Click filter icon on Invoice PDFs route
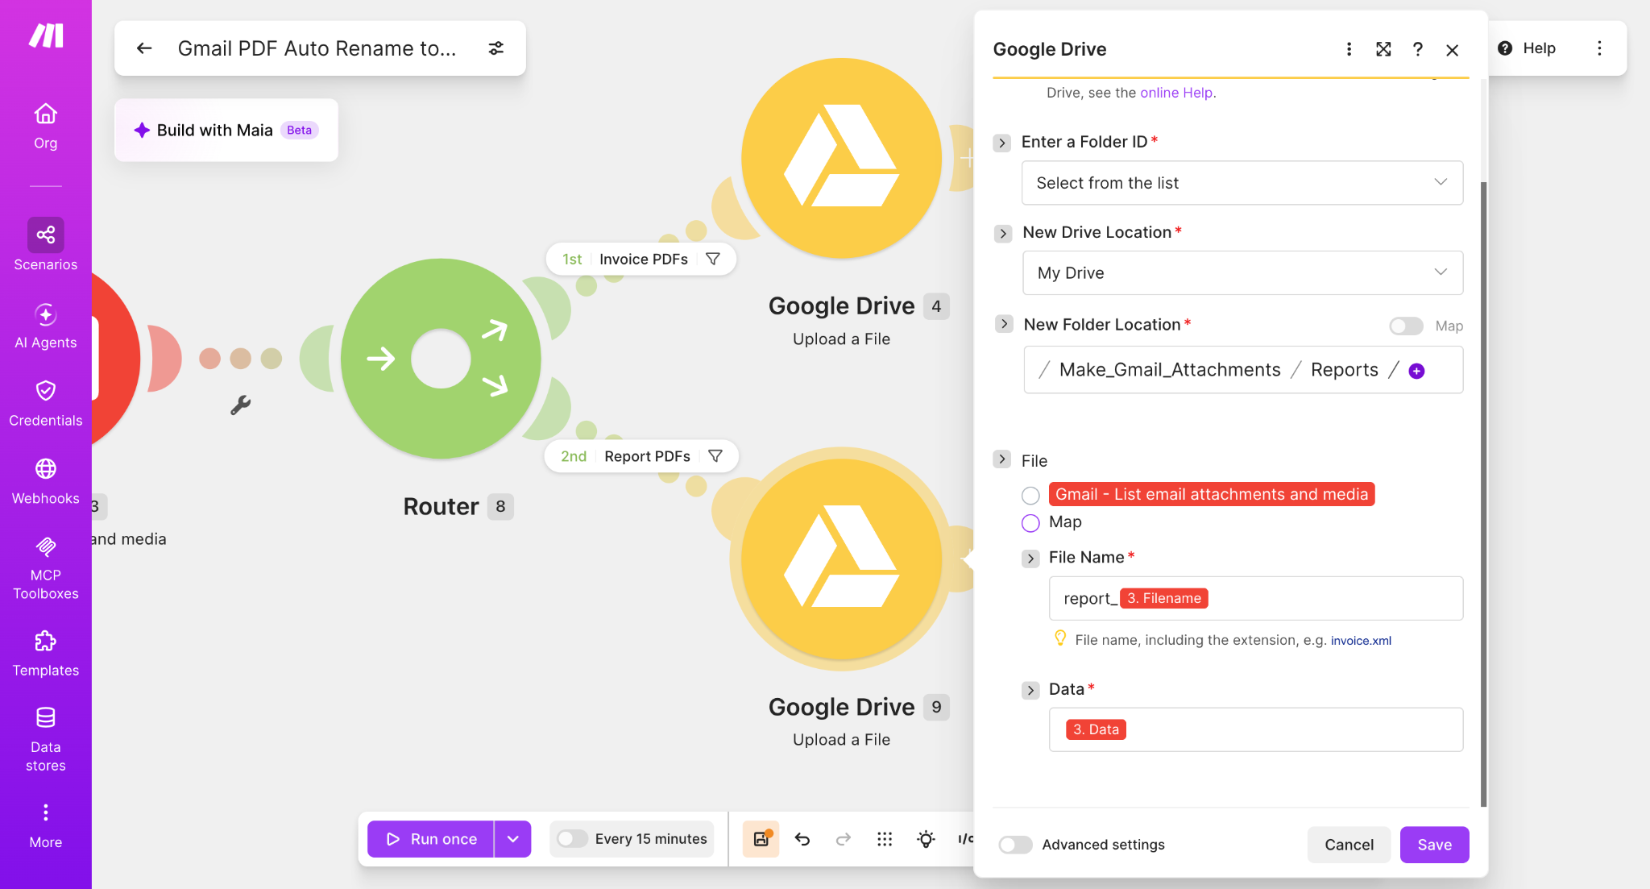Screen dimensions: 1650x889 click(x=713, y=259)
